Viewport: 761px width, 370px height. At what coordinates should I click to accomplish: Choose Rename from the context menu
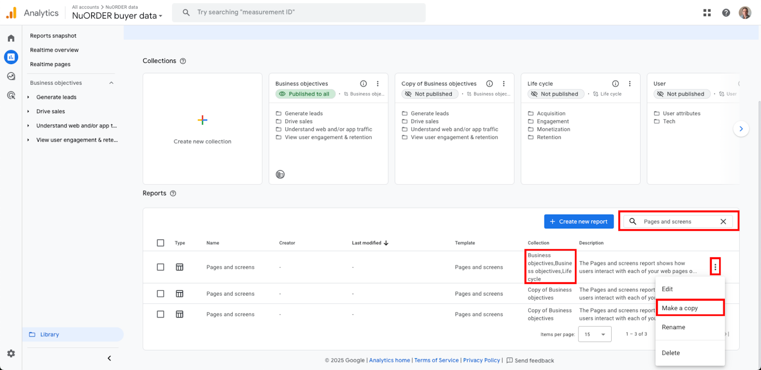coord(690,327)
